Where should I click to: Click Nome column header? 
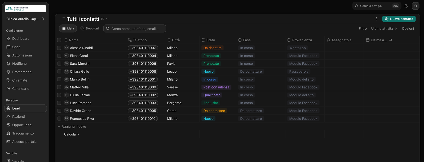coord(72,40)
